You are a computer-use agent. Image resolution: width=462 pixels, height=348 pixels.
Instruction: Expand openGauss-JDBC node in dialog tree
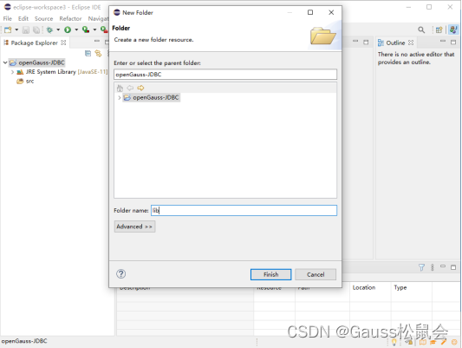point(119,97)
